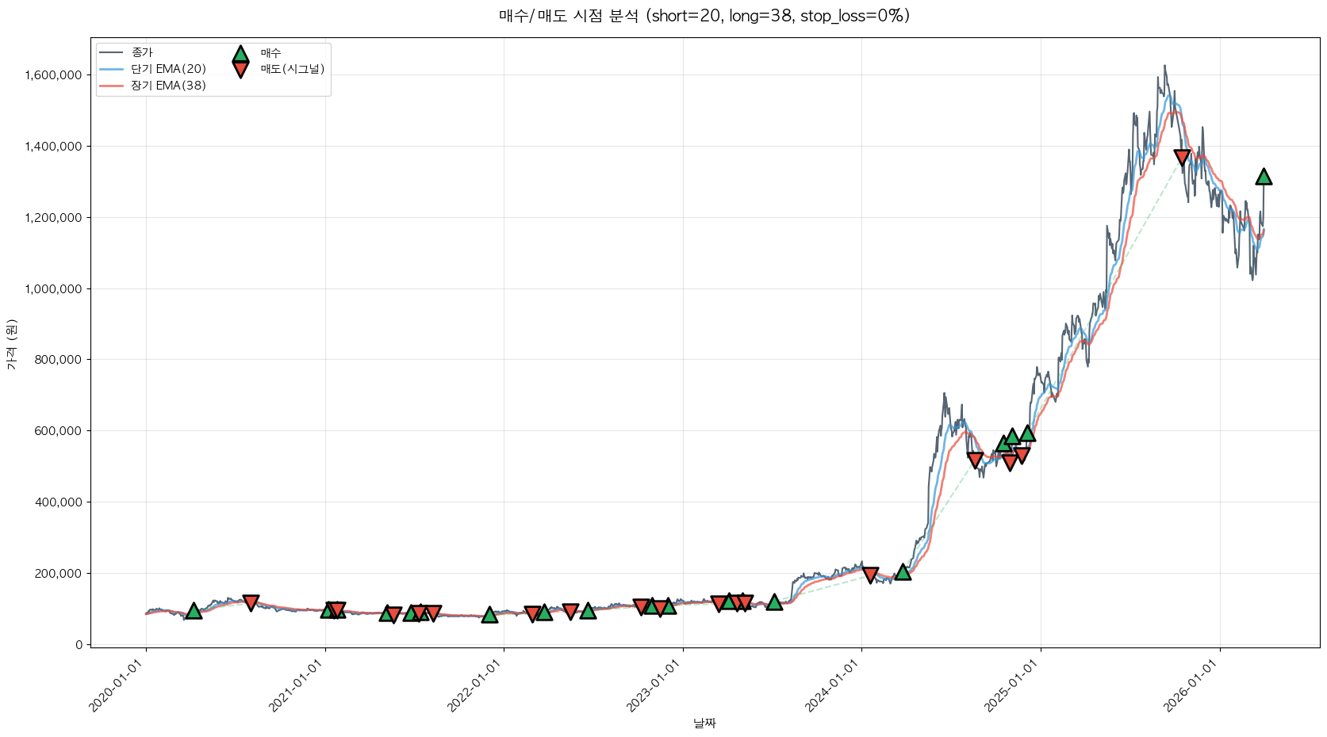The image size is (1327, 737).
Task: Select the sell marker in mid-2020
Action: point(251,603)
